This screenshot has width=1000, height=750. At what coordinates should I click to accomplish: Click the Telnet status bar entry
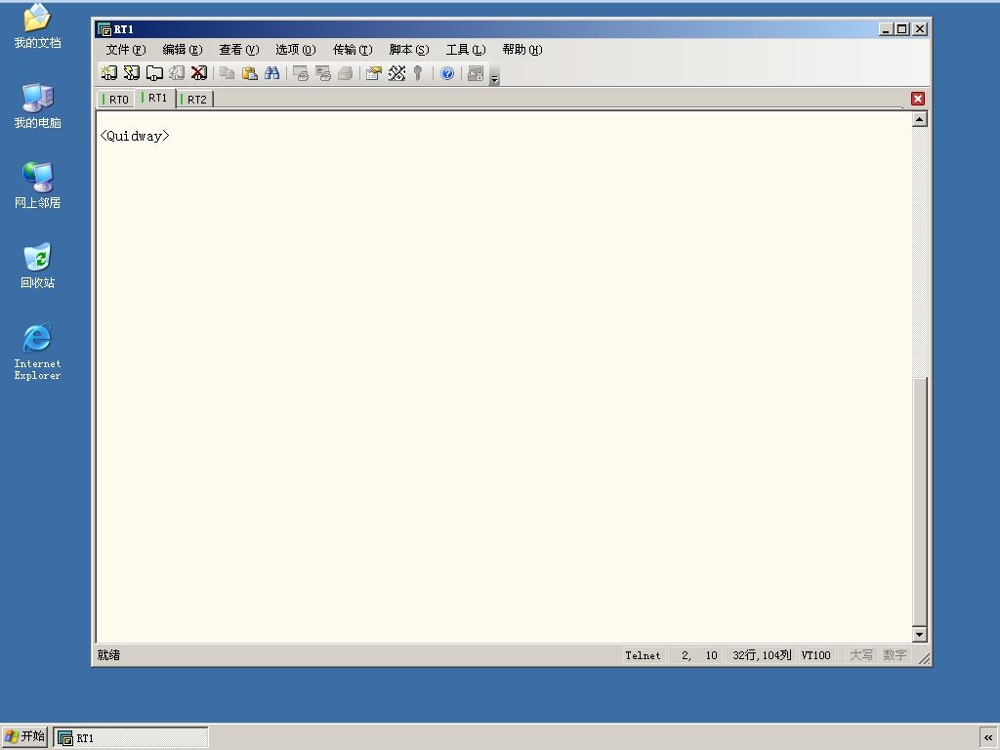click(643, 655)
